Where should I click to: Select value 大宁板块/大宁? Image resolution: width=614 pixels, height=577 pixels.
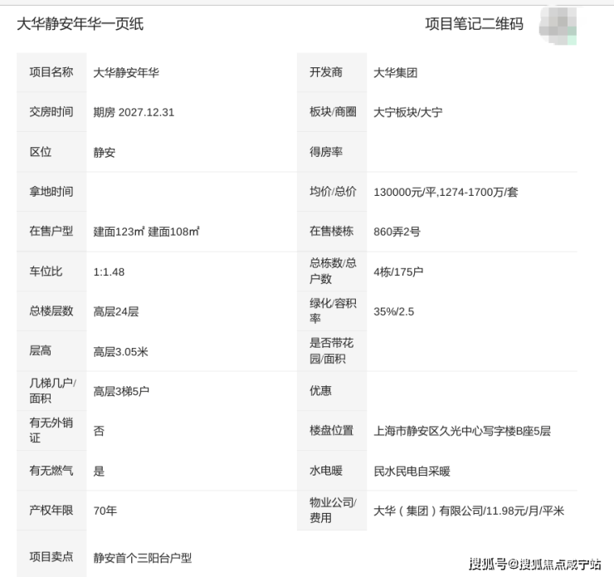[408, 112]
